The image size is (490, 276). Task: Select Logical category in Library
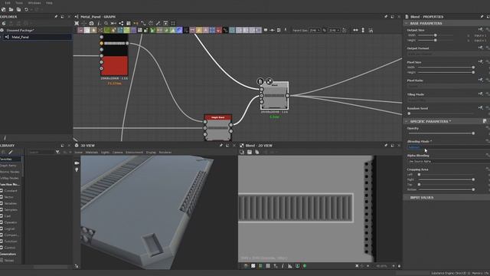pos(9,228)
